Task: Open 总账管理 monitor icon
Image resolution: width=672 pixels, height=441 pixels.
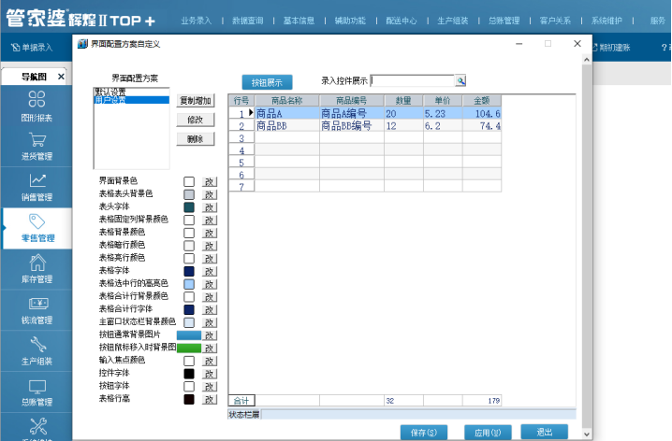Action: coord(37,386)
